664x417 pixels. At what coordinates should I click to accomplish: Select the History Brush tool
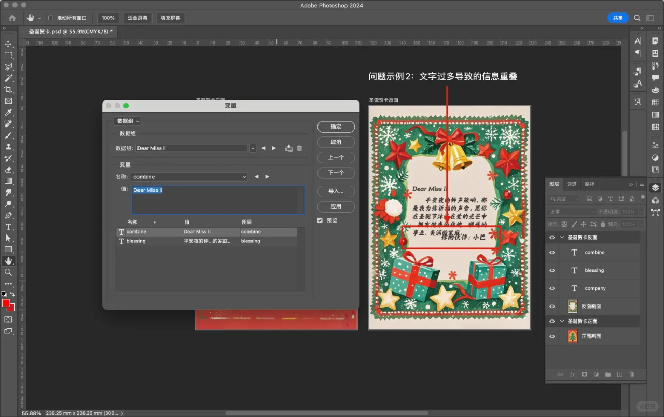[8, 158]
